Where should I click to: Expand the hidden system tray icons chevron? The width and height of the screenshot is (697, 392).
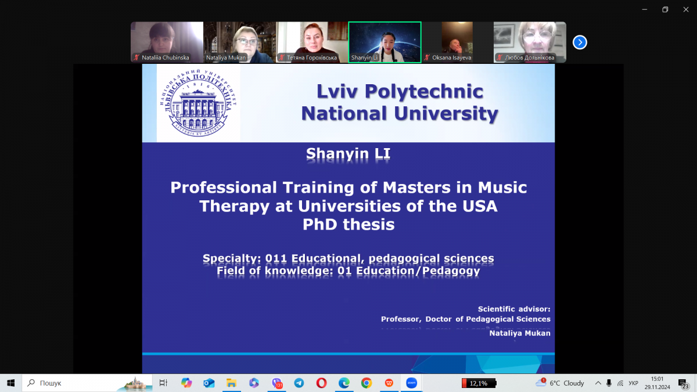[x=598, y=383]
